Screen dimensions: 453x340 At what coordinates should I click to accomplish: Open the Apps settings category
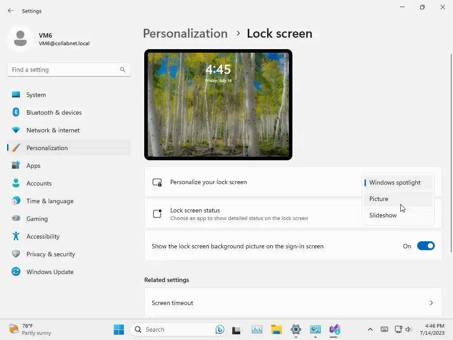tap(69, 166)
